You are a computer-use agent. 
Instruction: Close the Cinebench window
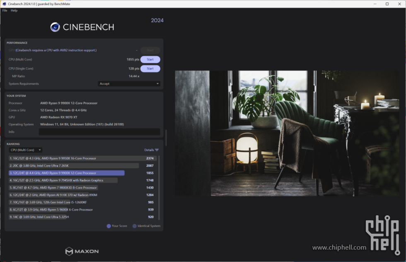pyautogui.click(x=399, y=4)
